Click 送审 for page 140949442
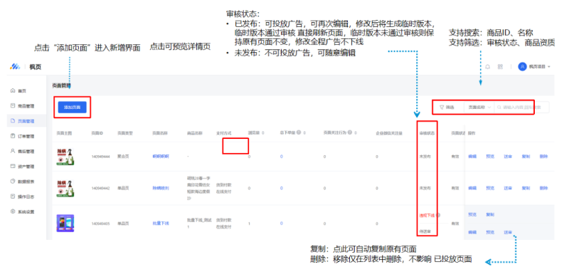The height and width of the screenshot is (272, 569). click(508, 188)
